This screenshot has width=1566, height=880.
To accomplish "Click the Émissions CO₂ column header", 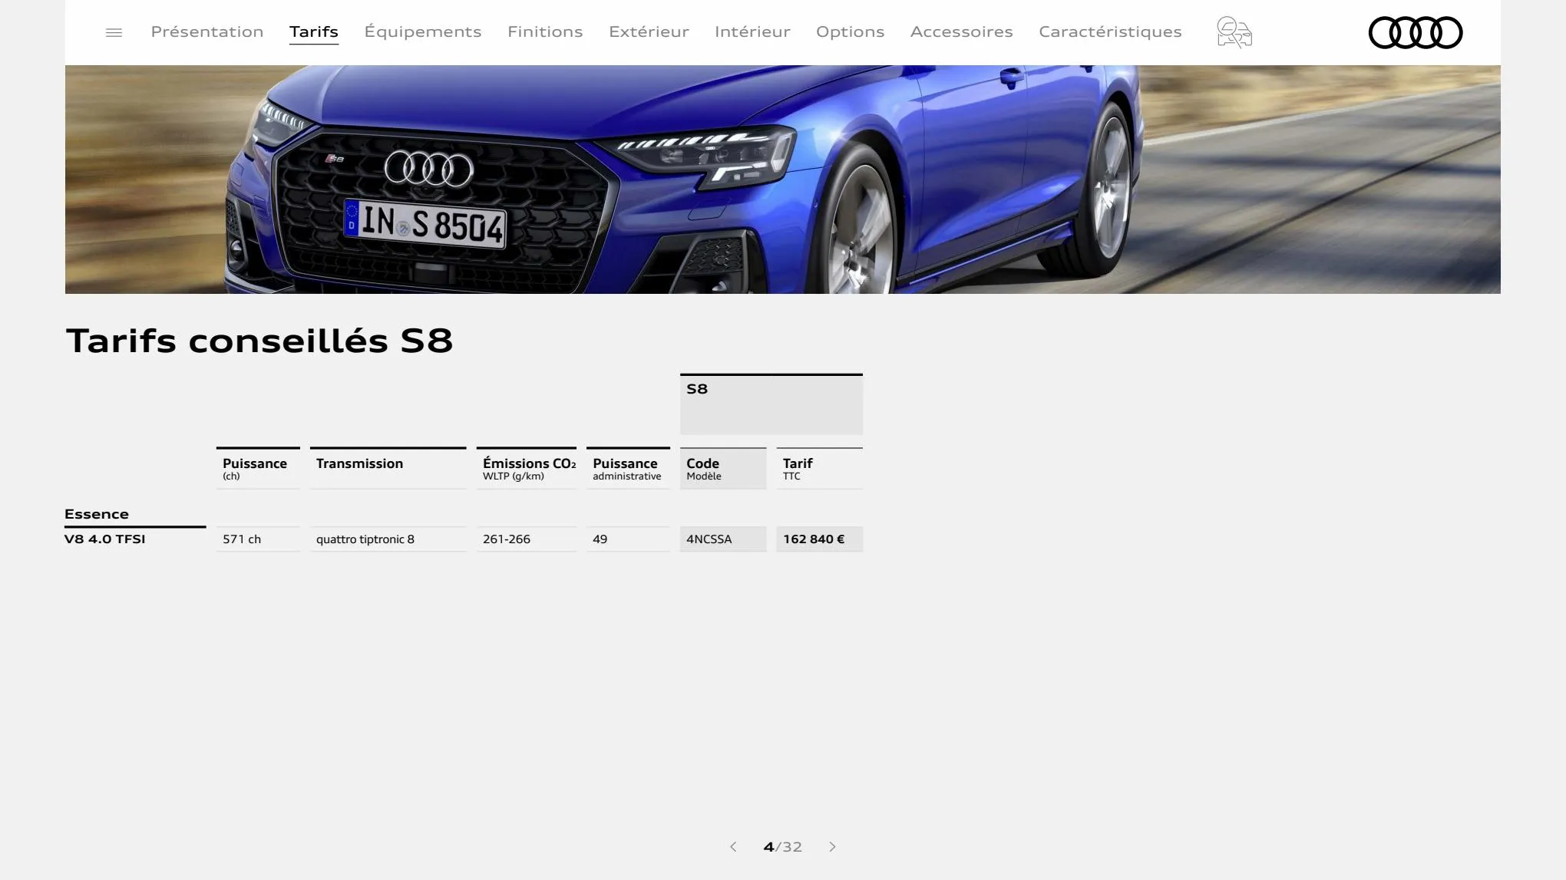I will [x=527, y=468].
